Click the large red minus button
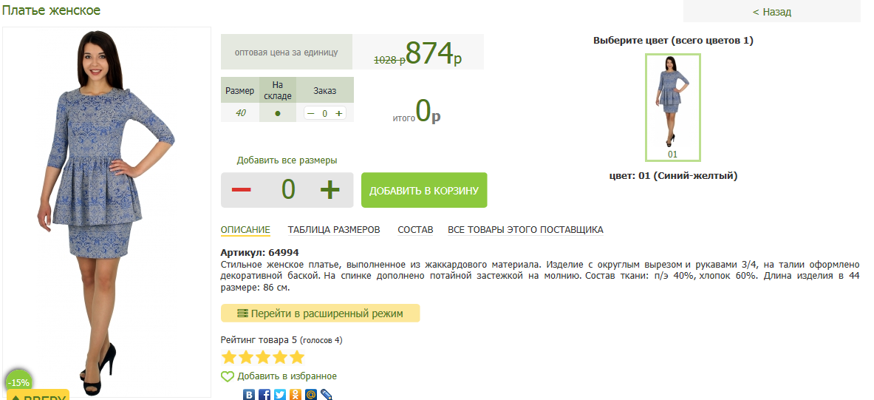Screen dimensions: 874x400 tap(242, 190)
